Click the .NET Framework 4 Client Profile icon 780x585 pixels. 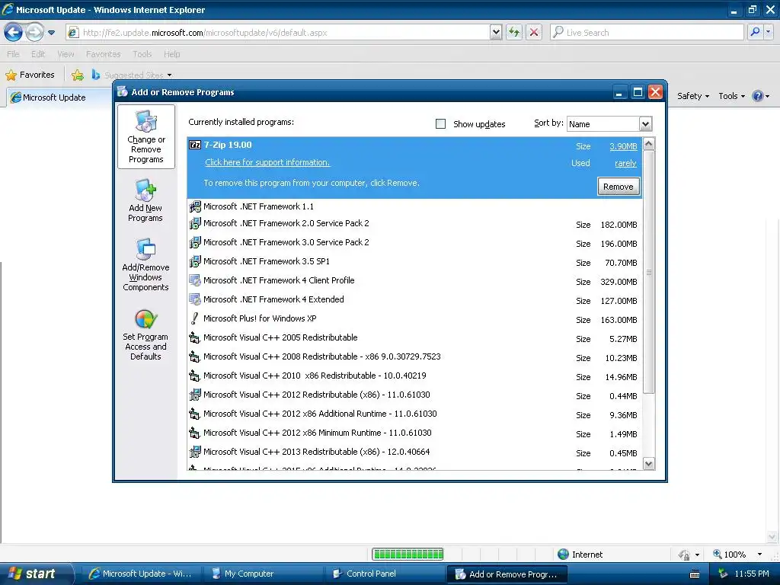tap(195, 280)
